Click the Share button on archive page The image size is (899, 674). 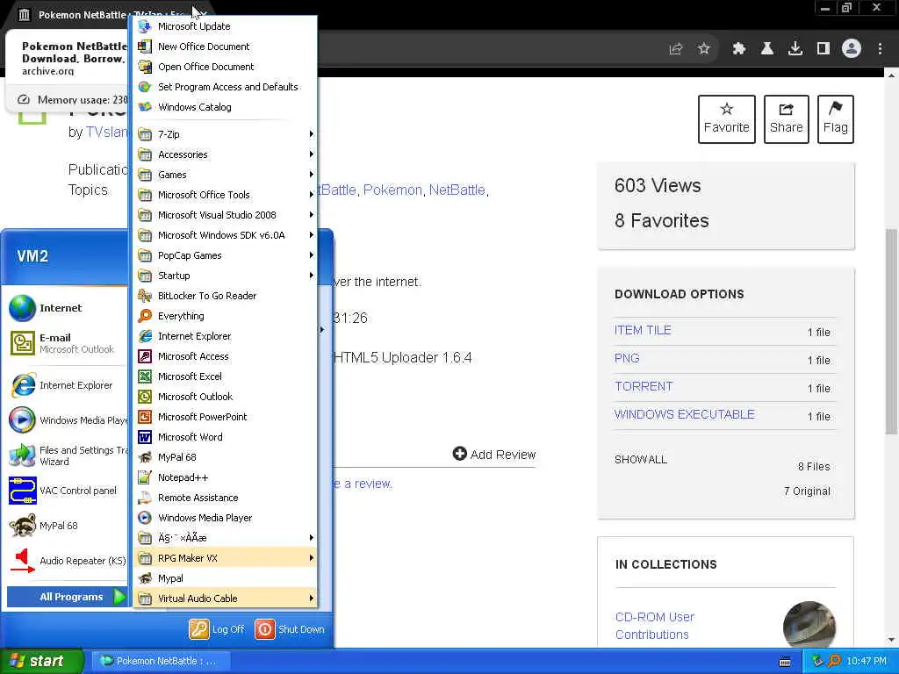[786, 119]
